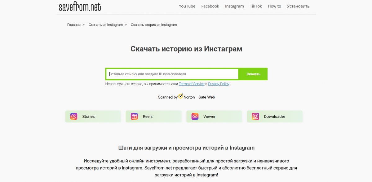
Task: Select the Stories label button
Action: 88,117
